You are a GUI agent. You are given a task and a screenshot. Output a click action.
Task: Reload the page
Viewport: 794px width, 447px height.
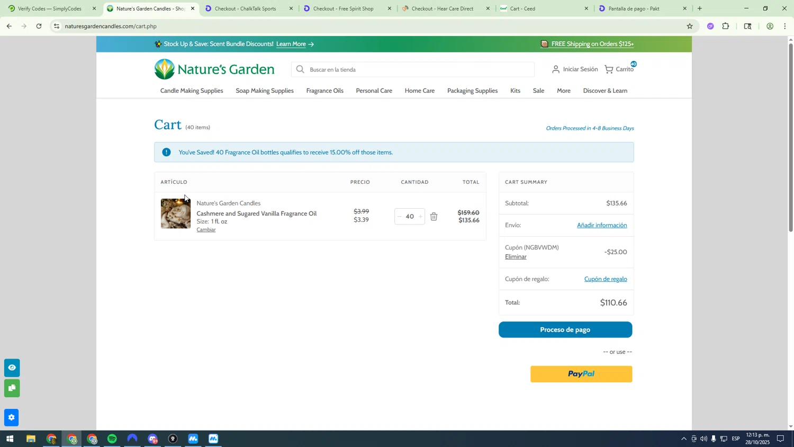coord(39,26)
